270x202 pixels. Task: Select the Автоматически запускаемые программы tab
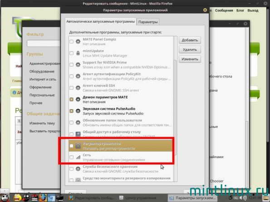click(x=101, y=21)
